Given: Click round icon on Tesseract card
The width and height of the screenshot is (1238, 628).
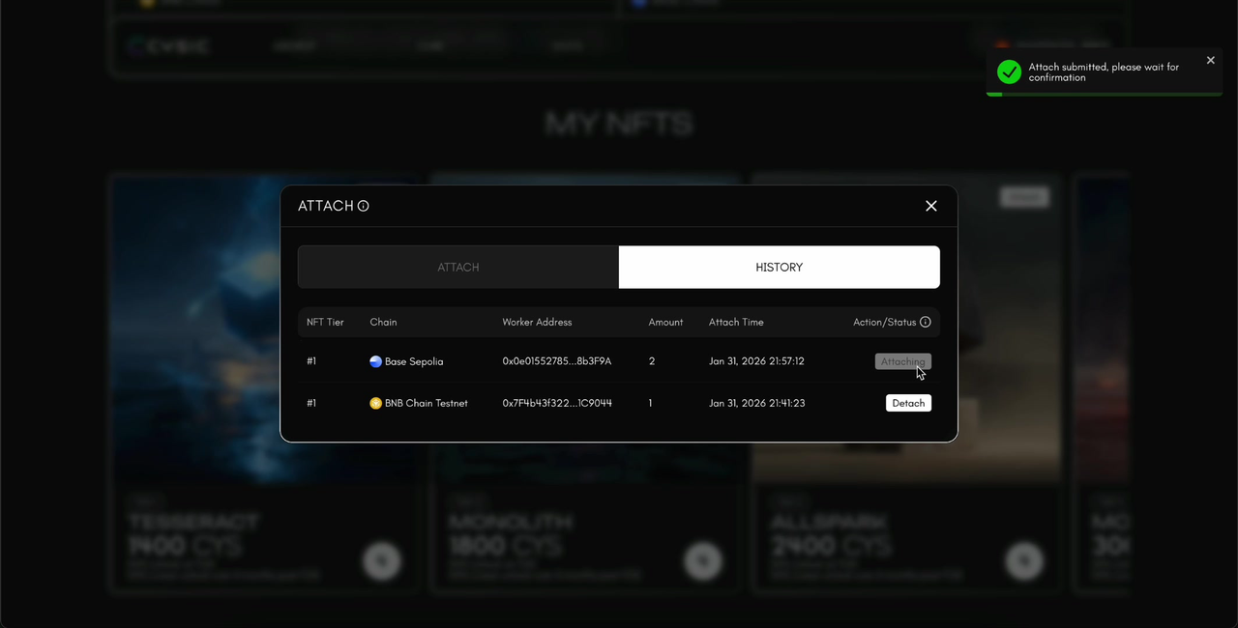Looking at the screenshot, I should [x=382, y=560].
